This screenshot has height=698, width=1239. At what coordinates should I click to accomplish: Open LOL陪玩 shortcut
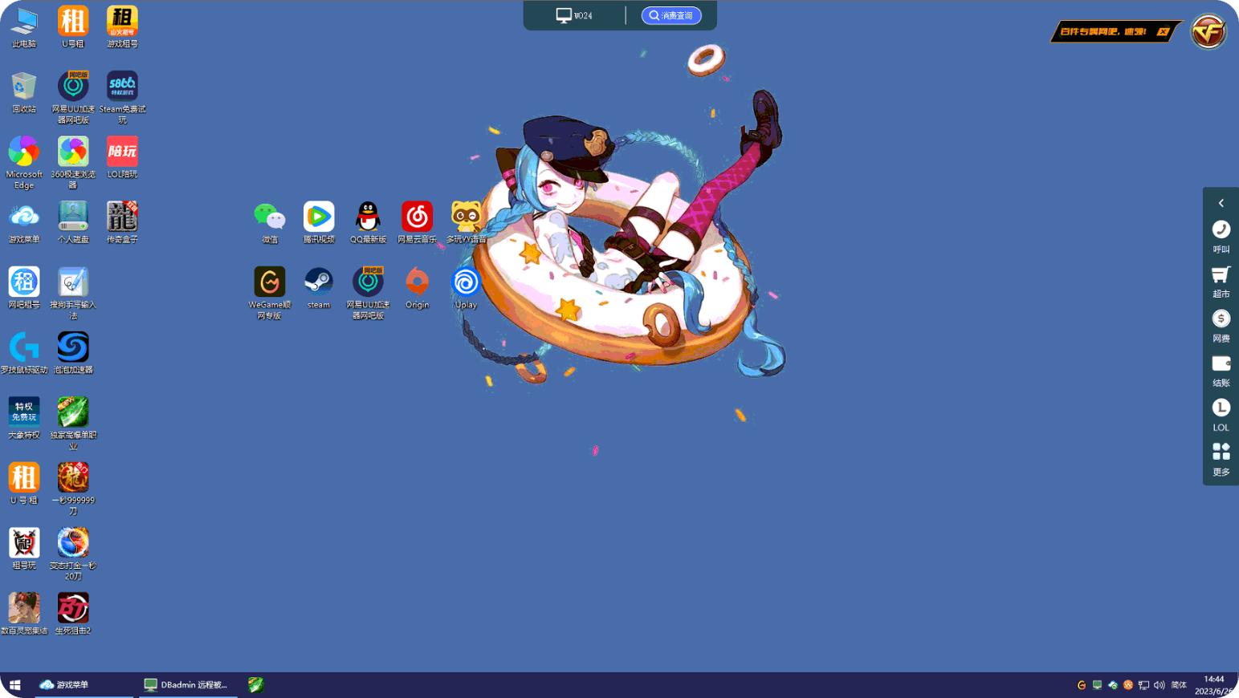coord(122,157)
